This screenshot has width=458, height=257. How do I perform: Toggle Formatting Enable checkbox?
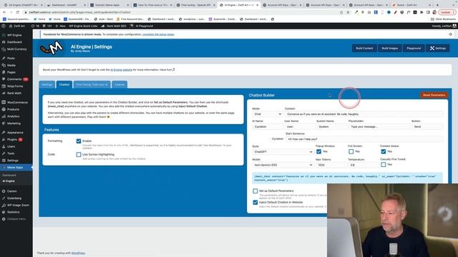click(79, 141)
